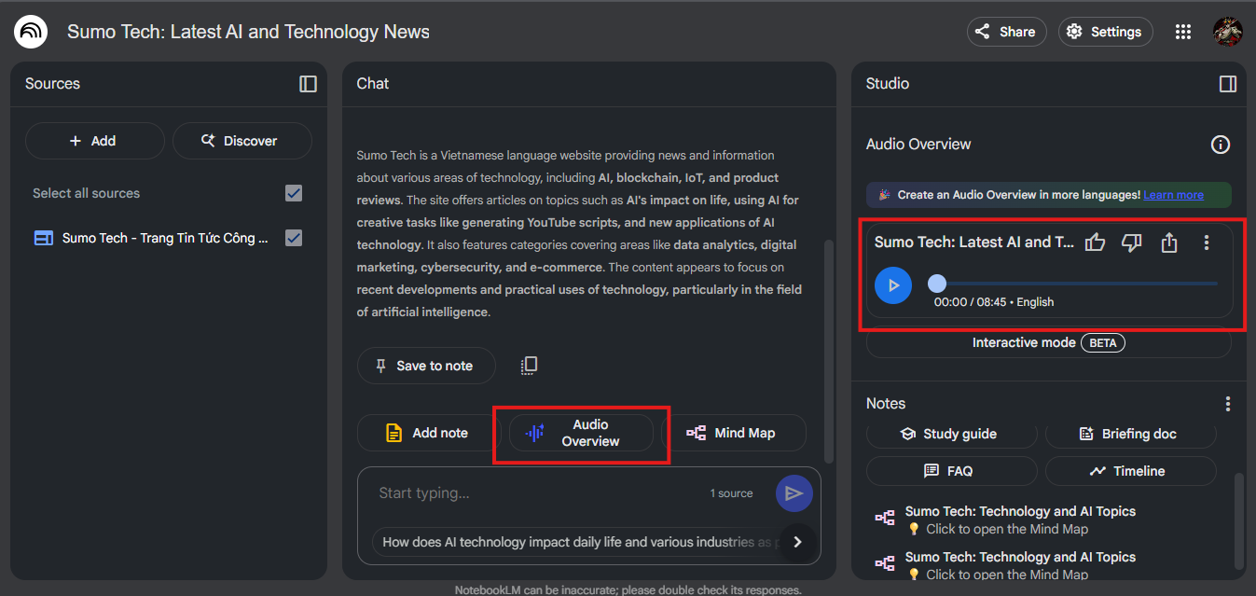Give the audio overview a thumbs down
This screenshot has width=1256, height=596.
1132,243
